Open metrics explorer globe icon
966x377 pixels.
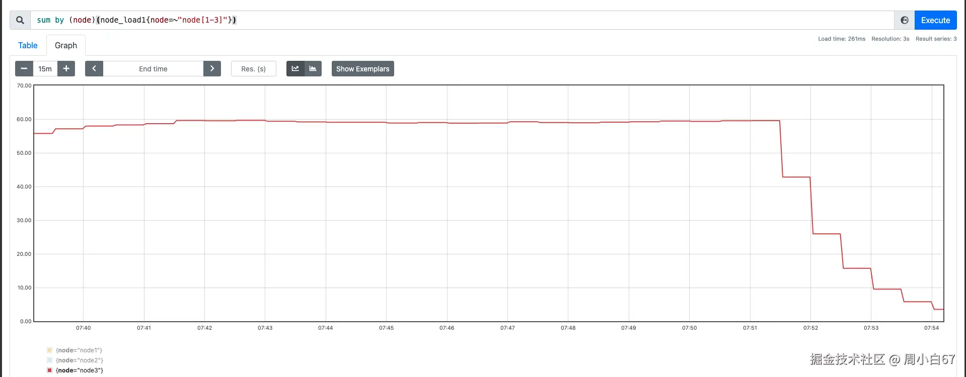(x=904, y=20)
